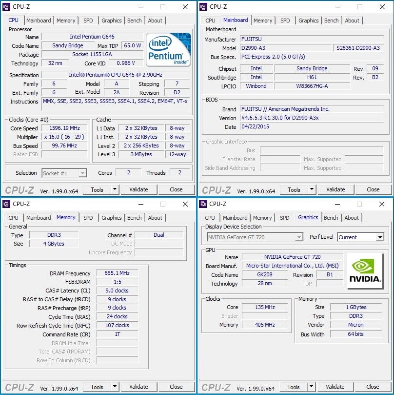Open Tools dropdown arrow in Mainboard window
This screenshot has width=394, height=395.
312,189
